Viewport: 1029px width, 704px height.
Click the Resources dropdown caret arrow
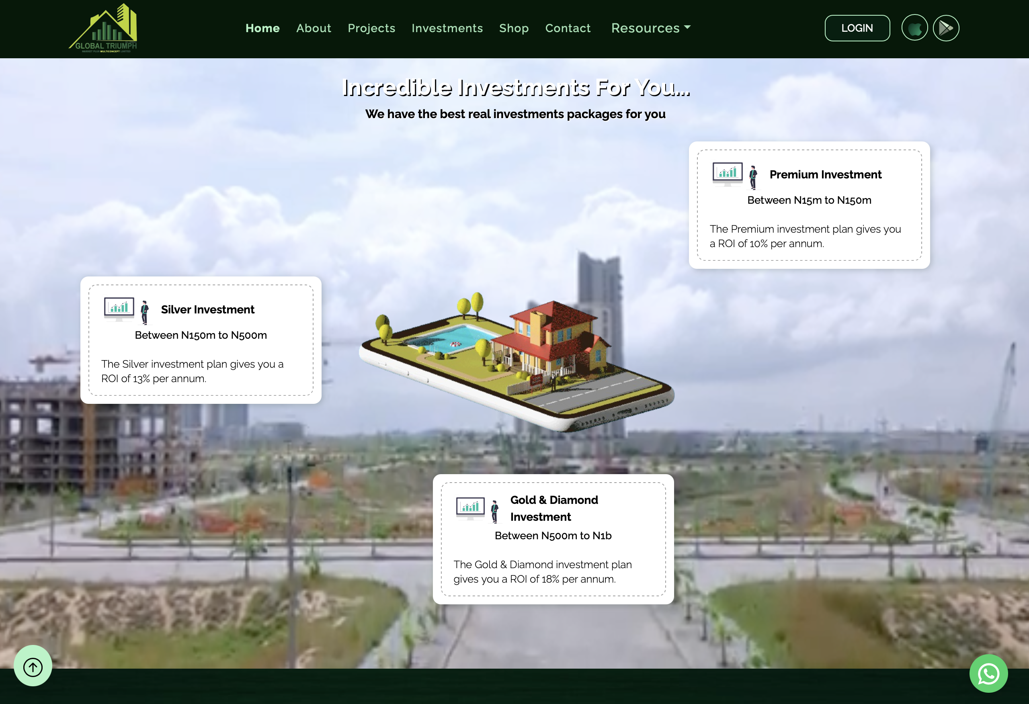(687, 27)
